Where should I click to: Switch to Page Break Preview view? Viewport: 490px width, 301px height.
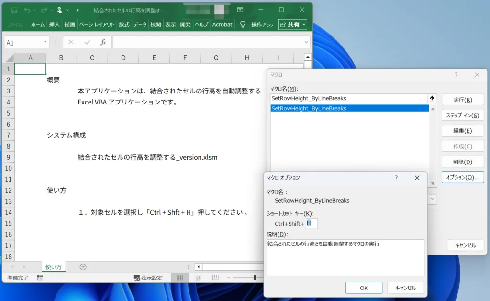(215, 278)
